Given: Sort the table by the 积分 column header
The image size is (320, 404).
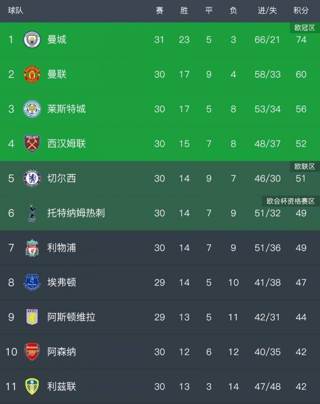Looking at the screenshot, I should [301, 11].
